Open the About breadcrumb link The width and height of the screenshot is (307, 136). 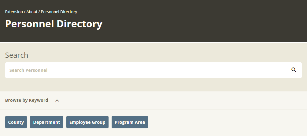point(32,12)
